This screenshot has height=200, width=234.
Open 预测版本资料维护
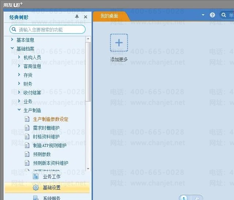click(x=51, y=163)
